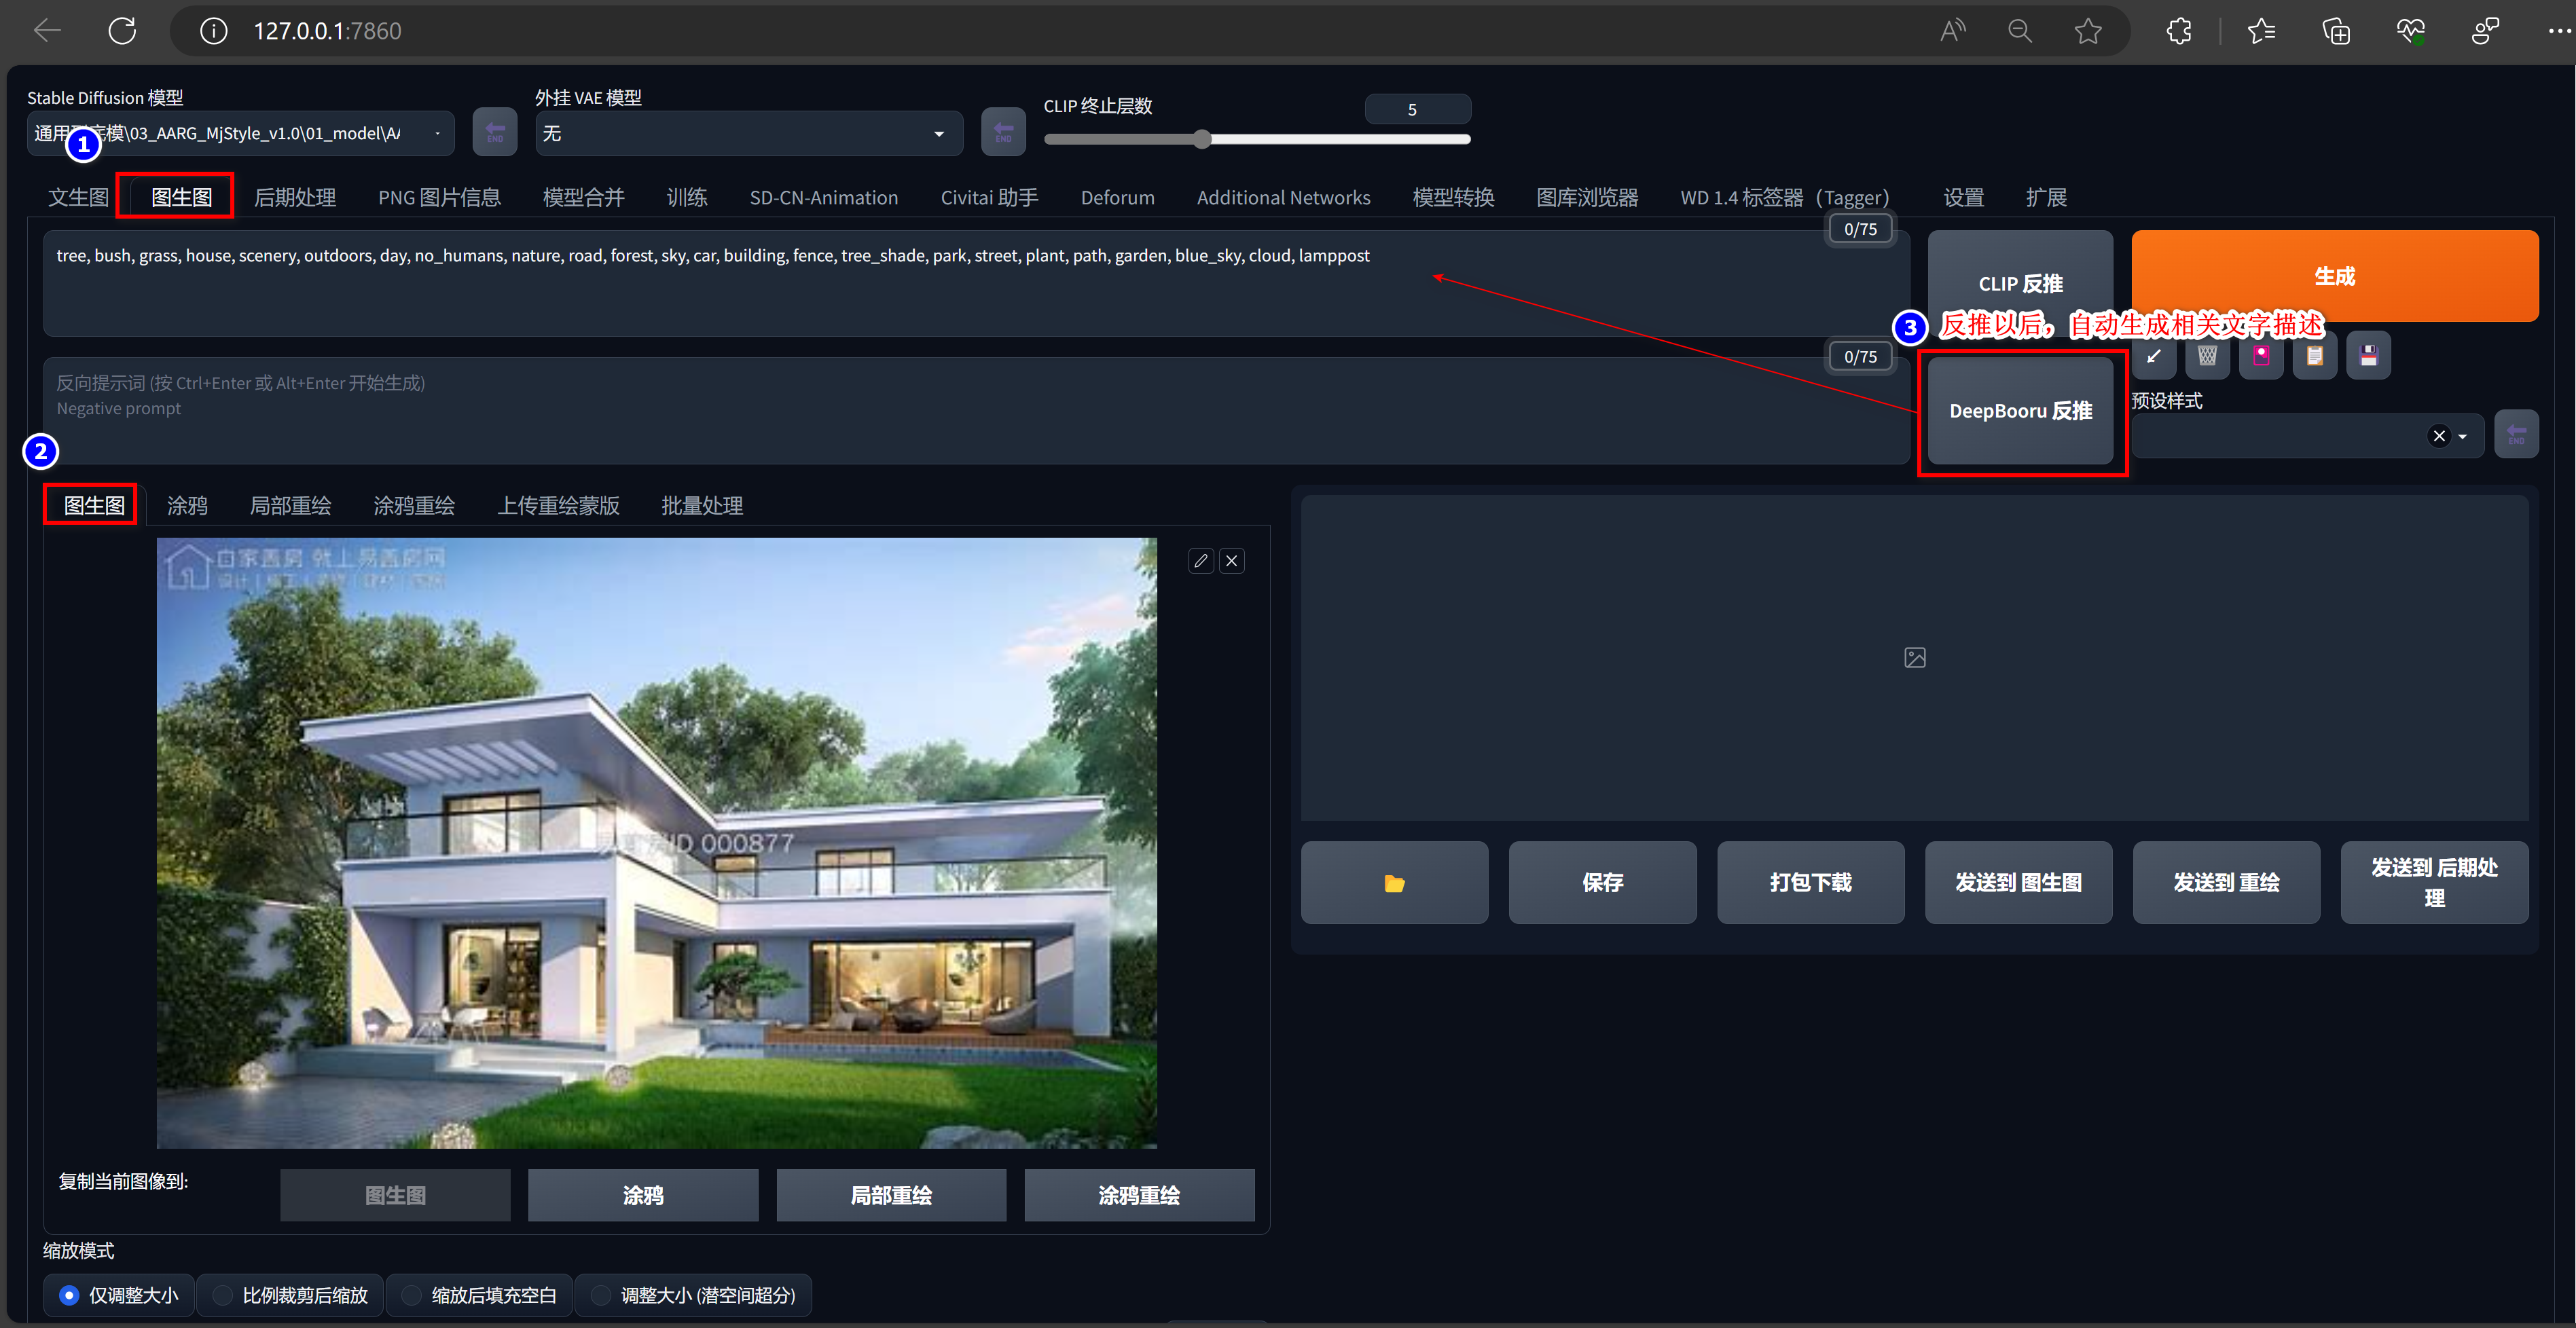
Task: Click pencil edit icon on uploaded image
Action: 1201,561
